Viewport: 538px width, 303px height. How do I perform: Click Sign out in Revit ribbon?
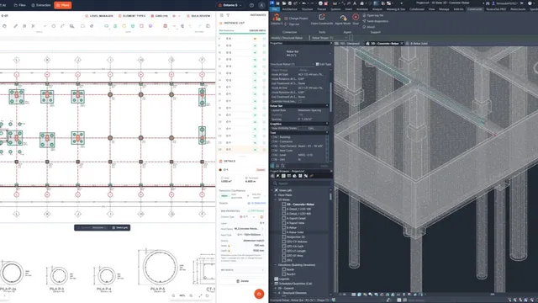[292, 24]
